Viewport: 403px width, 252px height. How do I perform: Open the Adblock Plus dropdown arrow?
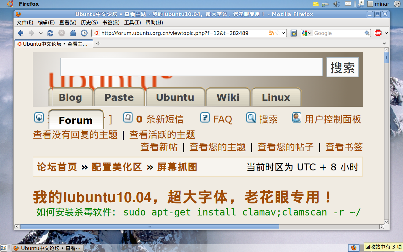pos(386,33)
